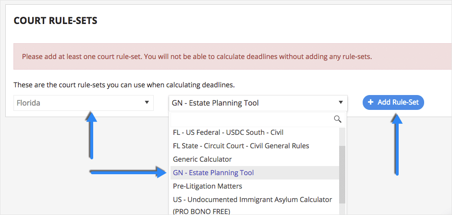The width and height of the screenshot is (452, 215).
Task: Click the magnifier icon in dropdown search
Action: (x=338, y=119)
